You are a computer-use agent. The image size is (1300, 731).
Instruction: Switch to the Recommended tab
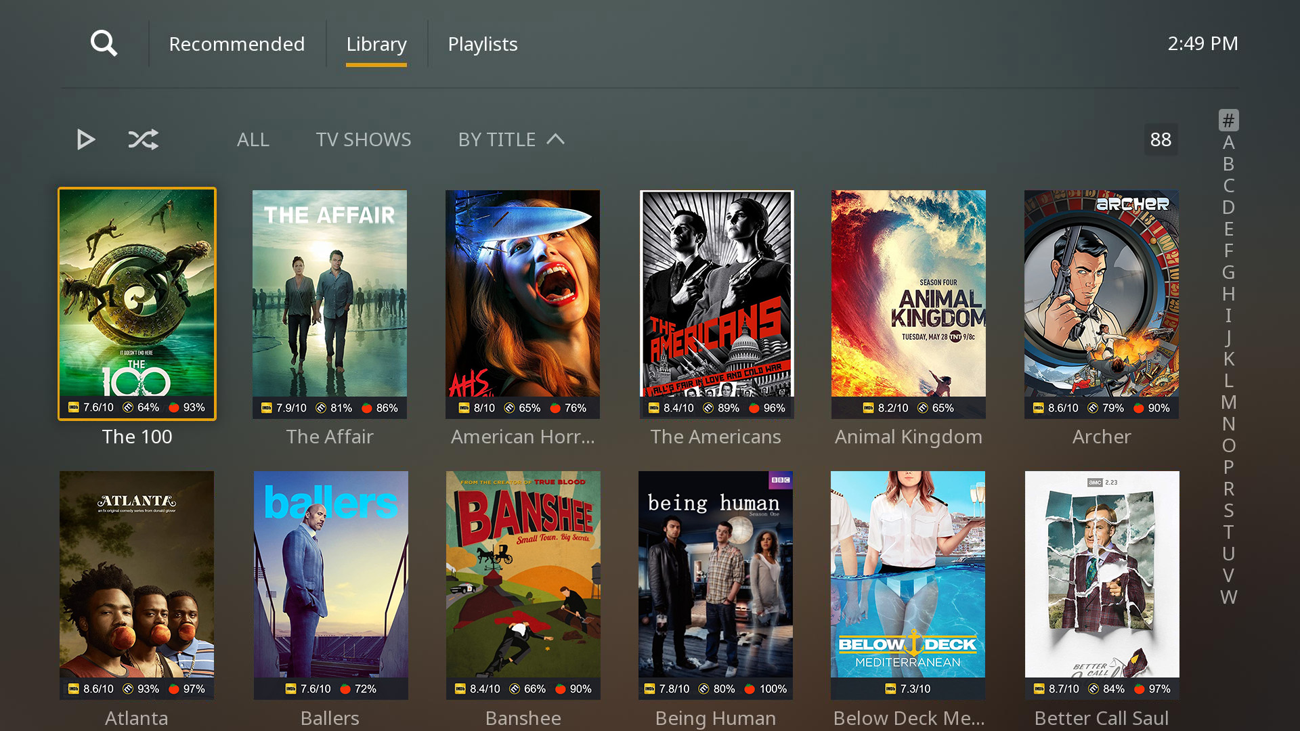click(x=237, y=44)
